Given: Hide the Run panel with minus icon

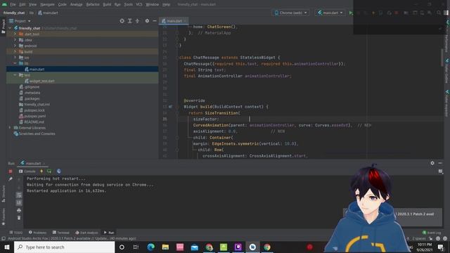Looking at the screenshot, I should pos(440,163).
